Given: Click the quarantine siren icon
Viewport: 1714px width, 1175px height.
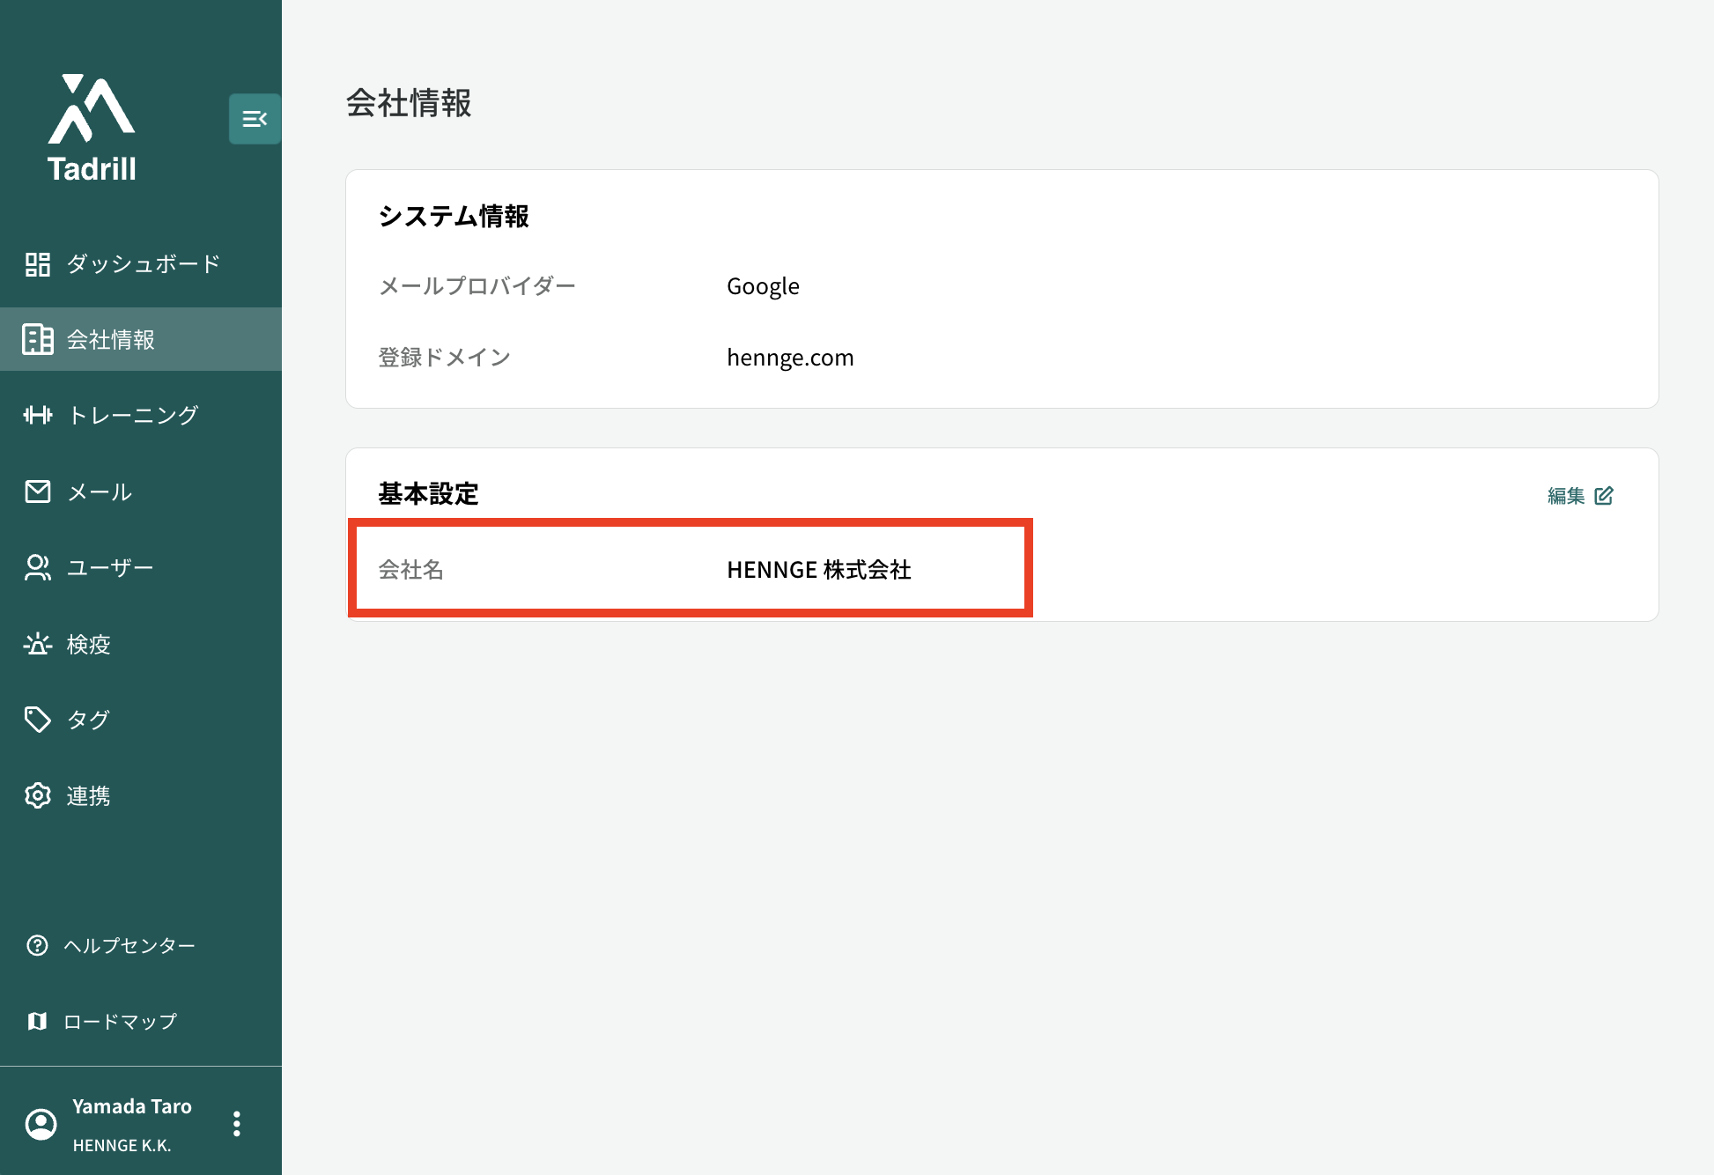Looking at the screenshot, I should coord(38,644).
